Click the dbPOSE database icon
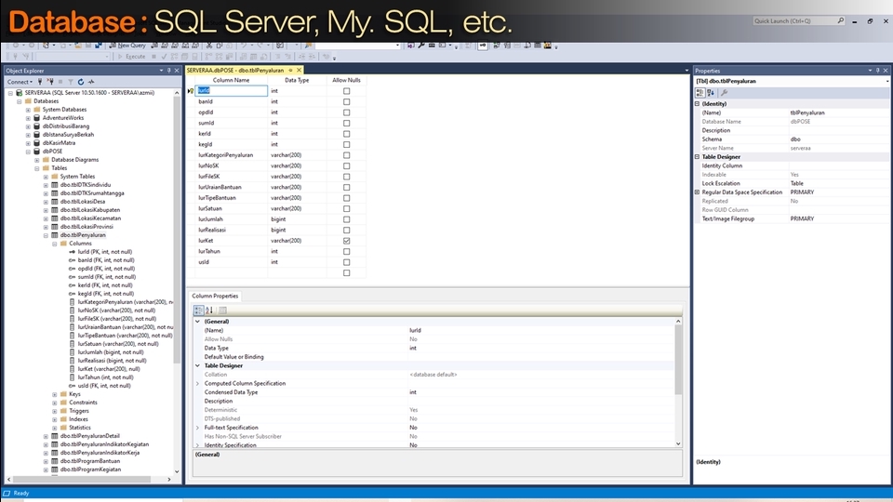Screen dimensions: 893x502 [37, 152]
